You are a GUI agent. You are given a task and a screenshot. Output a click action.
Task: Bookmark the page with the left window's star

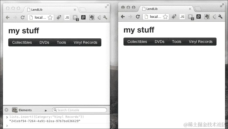tap(50, 18)
